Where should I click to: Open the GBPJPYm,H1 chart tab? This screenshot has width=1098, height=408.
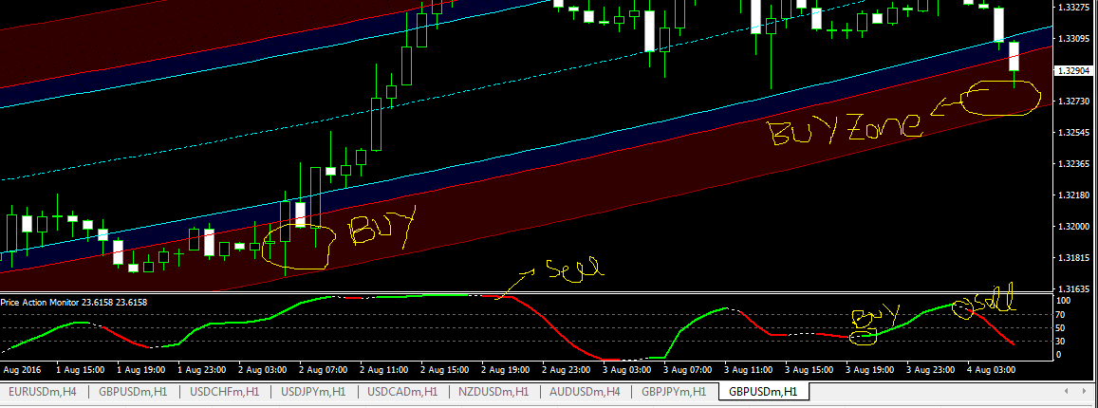[x=674, y=391]
